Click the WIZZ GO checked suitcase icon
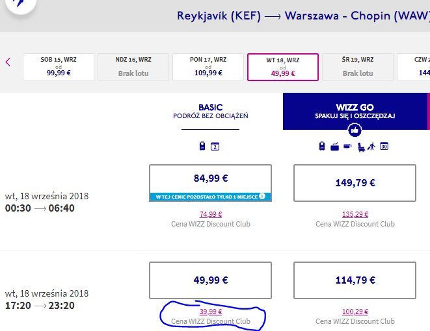430x331 pixels. coord(334,147)
